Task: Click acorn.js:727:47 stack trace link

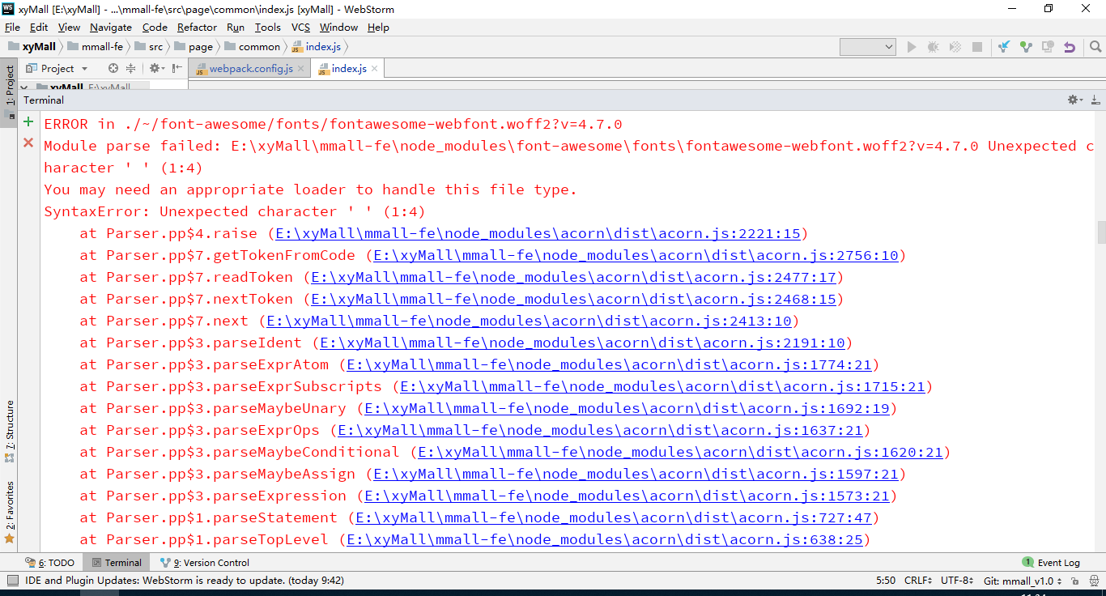Action: click(614, 517)
